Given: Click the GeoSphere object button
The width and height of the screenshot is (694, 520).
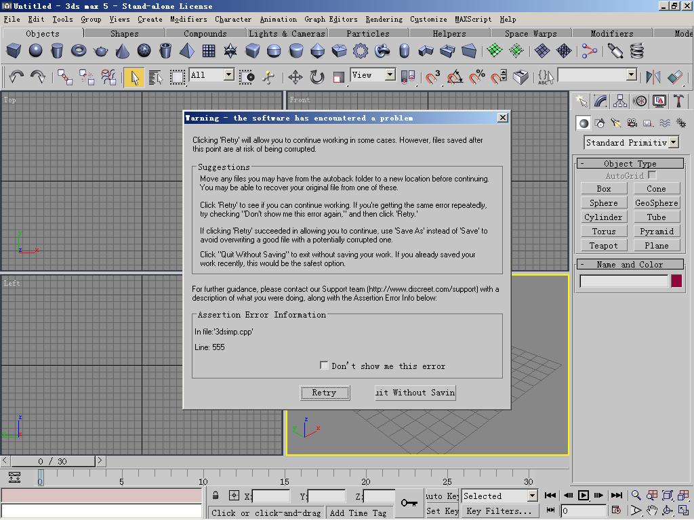Looking at the screenshot, I should point(656,203).
